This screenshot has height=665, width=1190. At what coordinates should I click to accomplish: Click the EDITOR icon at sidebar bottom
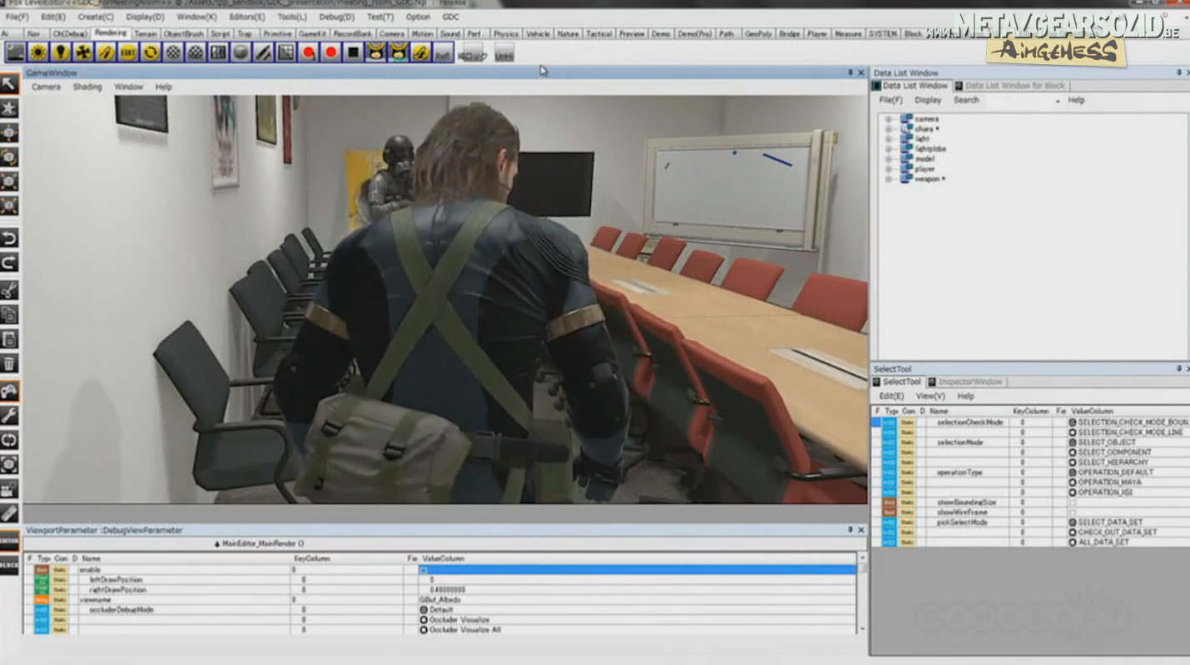9,541
